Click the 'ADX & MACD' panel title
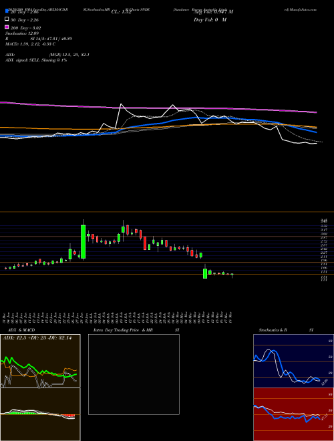This screenshot has width=334, height=441. [21, 330]
